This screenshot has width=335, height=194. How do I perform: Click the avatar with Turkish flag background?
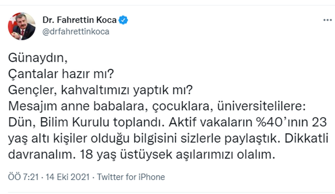(x=22, y=25)
